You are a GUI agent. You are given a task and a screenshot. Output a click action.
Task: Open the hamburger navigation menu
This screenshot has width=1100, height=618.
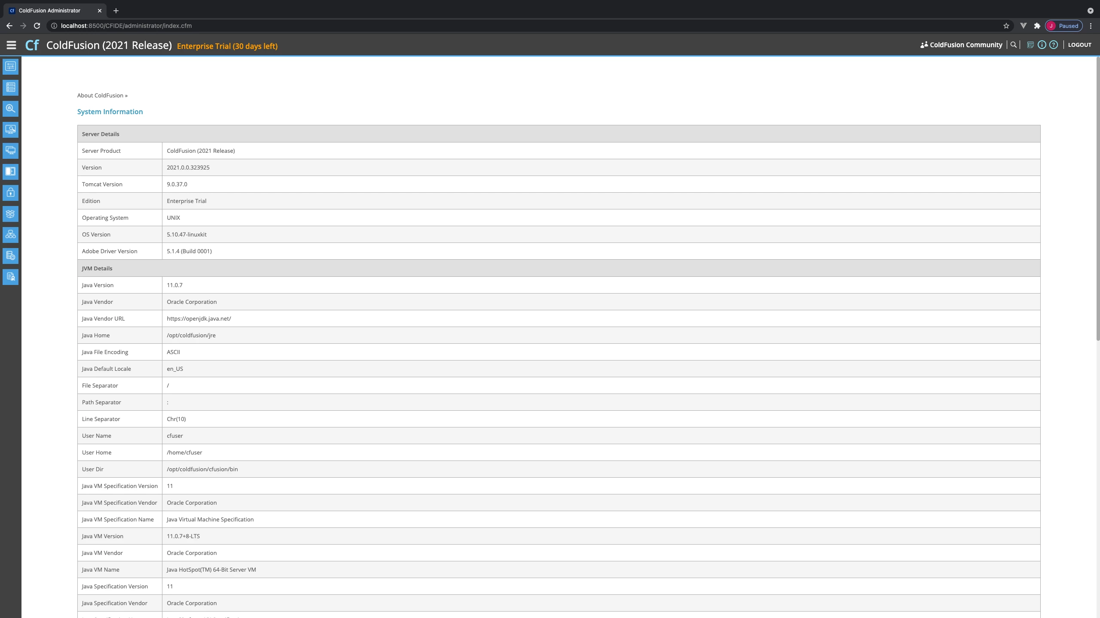click(11, 45)
